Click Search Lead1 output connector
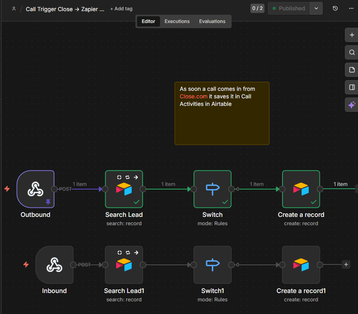This screenshot has height=314, width=358. pyautogui.click(x=143, y=265)
